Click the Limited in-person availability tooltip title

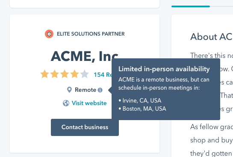pos(164,69)
